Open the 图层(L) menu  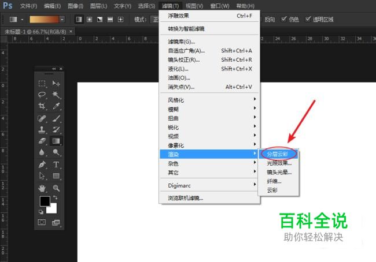[x=98, y=6]
